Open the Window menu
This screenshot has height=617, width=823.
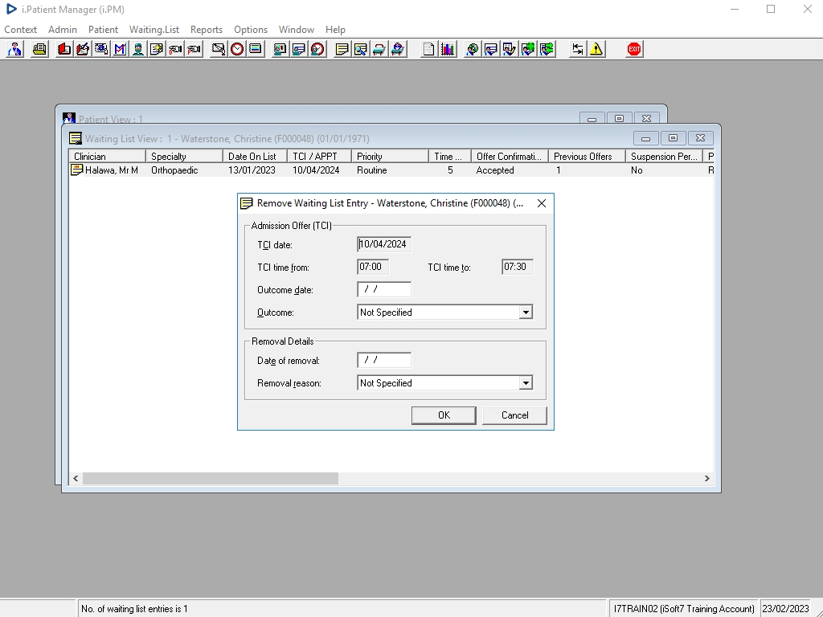coord(296,30)
